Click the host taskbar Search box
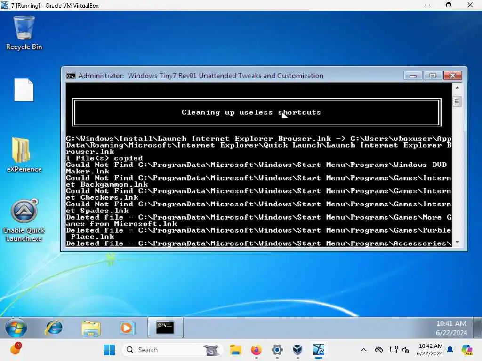This screenshot has height=361, width=482. pyautogui.click(x=172, y=350)
